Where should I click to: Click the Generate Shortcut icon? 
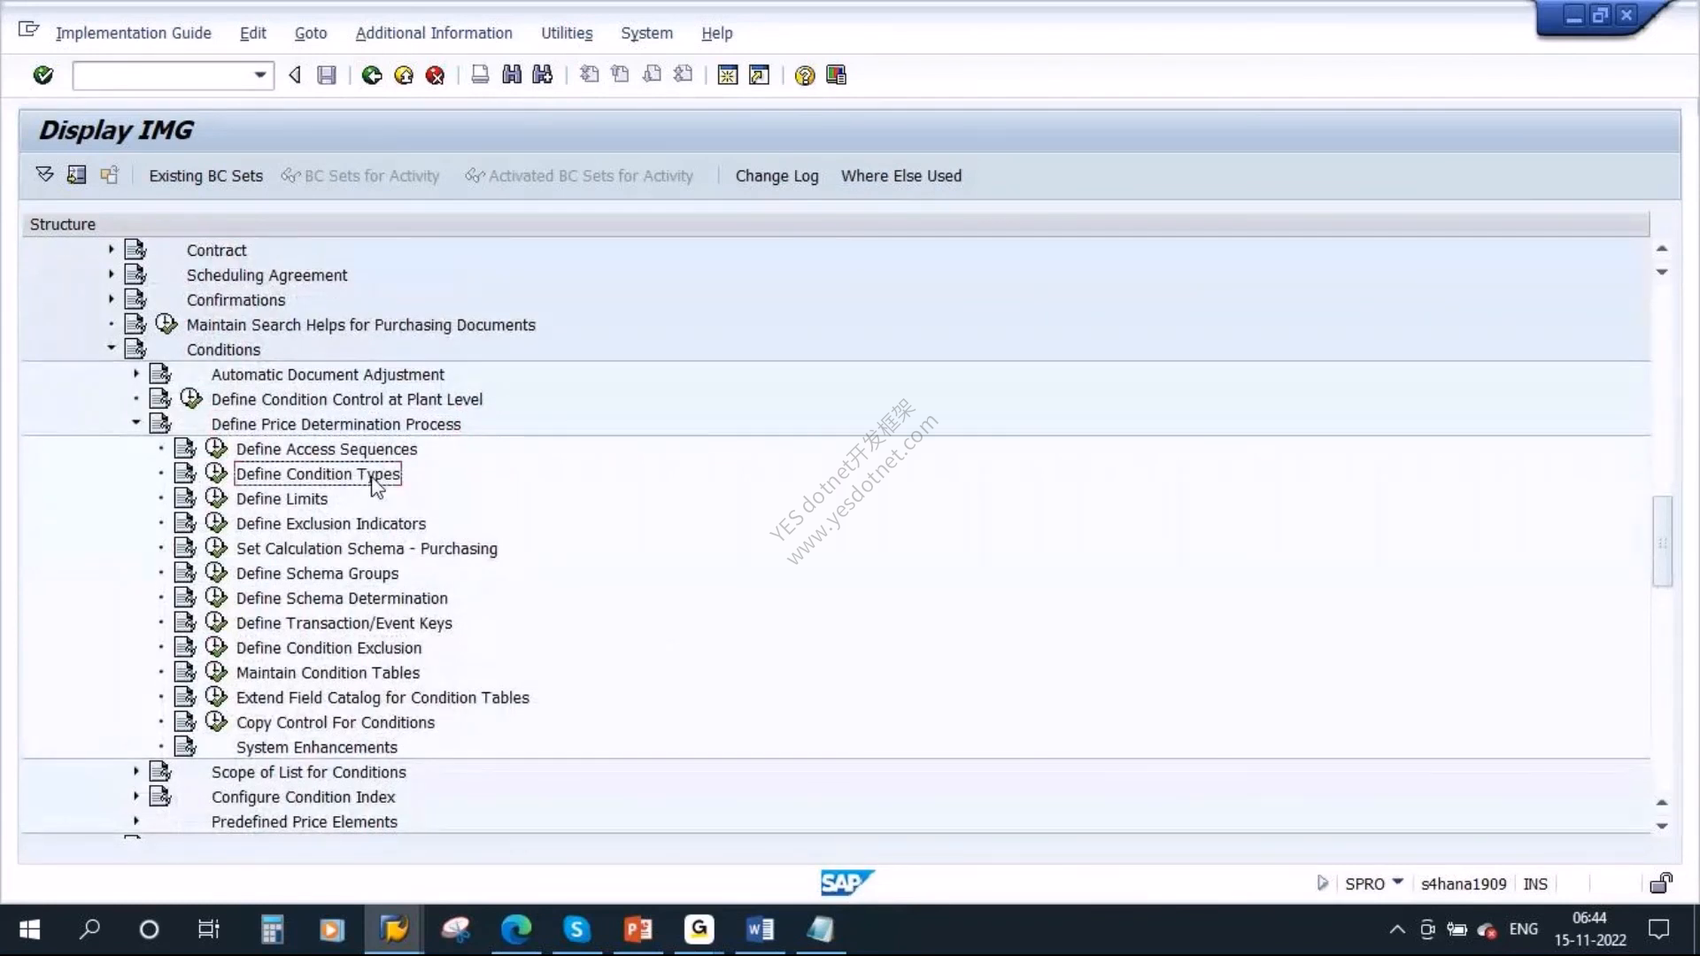pyautogui.click(x=760, y=75)
